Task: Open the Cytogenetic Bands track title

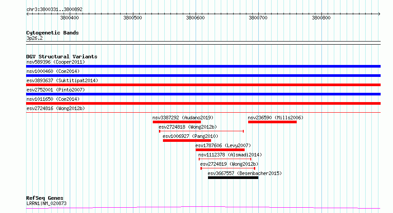Action: pos(53,33)
